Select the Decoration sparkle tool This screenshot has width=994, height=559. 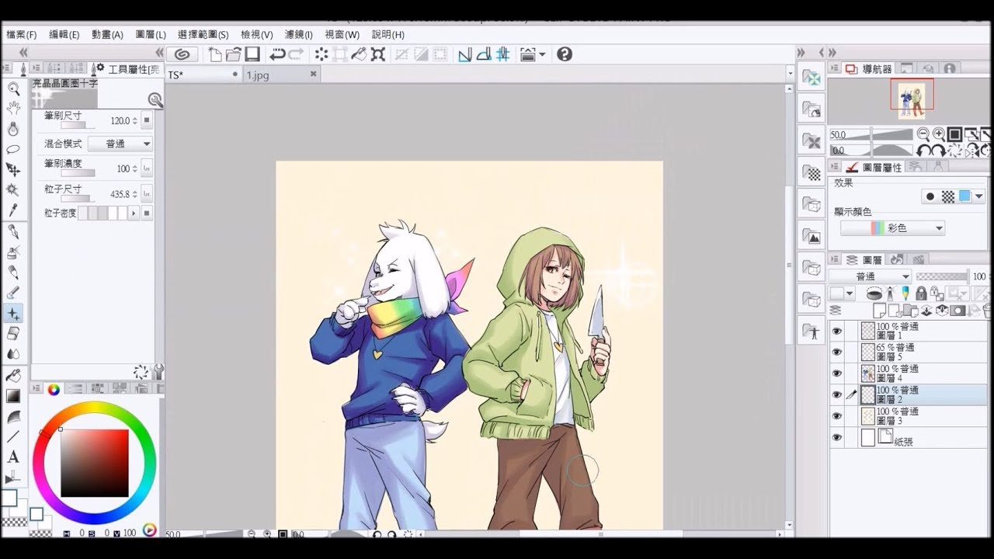[13, 313]
